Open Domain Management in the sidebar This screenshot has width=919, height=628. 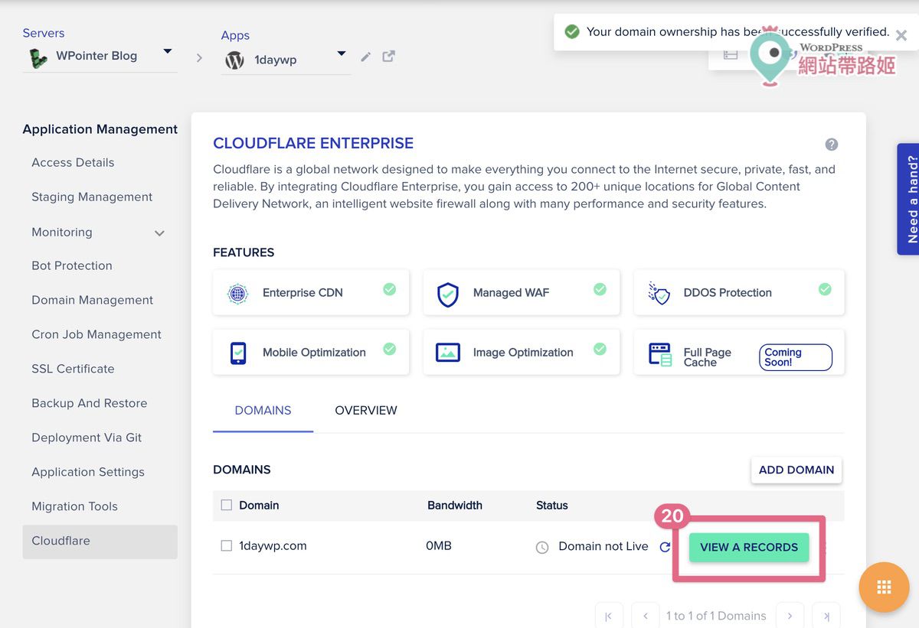[x=92, y=301]
